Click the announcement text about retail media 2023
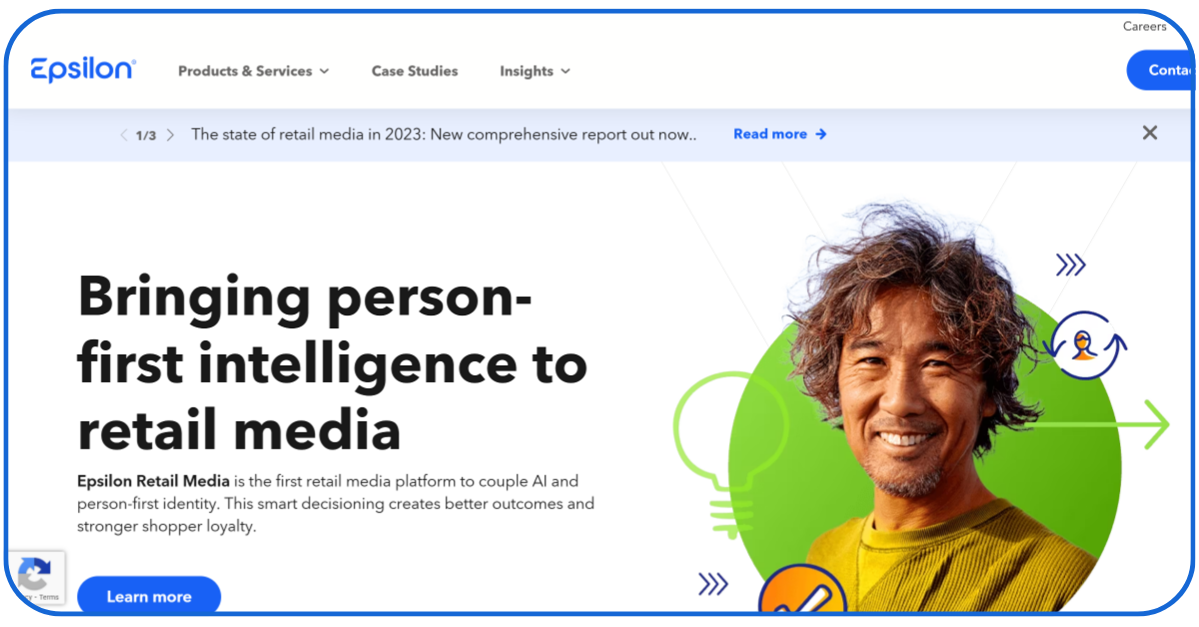Screen dimensions: 1199x627 pyautogui.click(x=444, y=134)
